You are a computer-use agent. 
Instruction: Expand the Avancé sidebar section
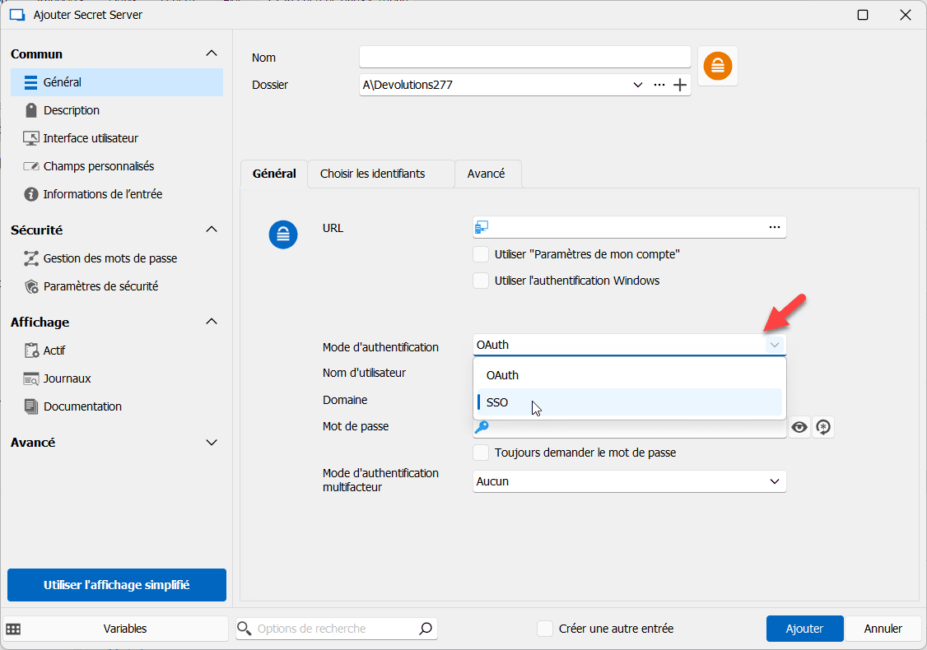point(212,443)
